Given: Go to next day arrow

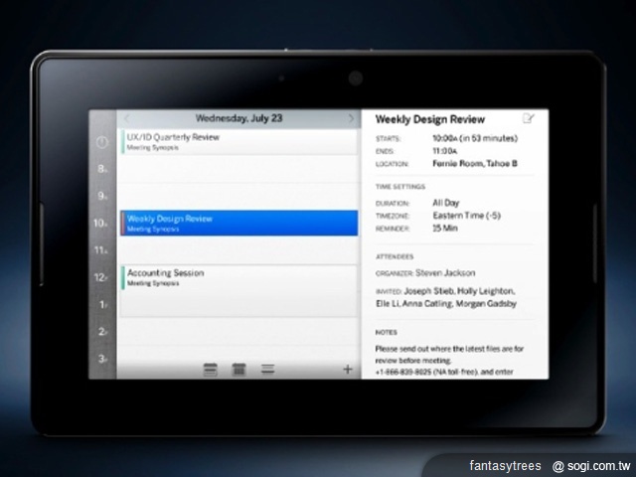Looking at the screenshot, I should tap(351, 118).
